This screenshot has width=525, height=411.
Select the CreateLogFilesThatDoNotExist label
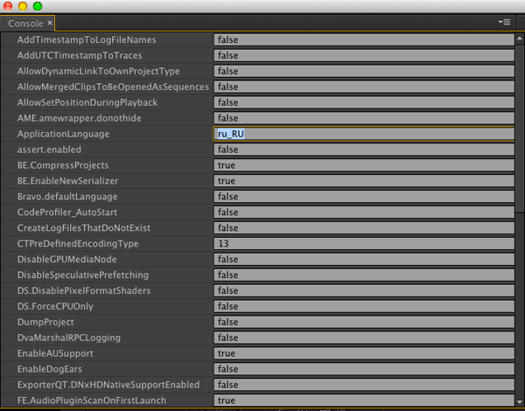84,228
